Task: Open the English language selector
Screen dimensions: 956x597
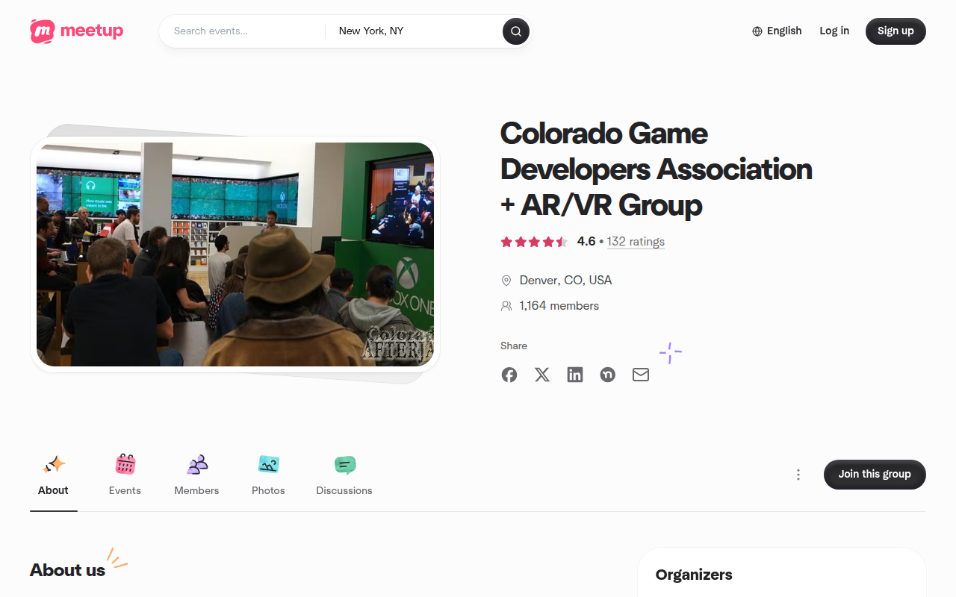Action: click(x=777, y=31)
